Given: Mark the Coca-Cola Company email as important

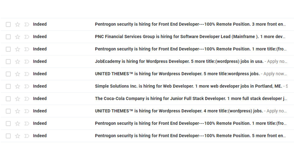Looking at the screenshot, I should click(x=27, y=99).
